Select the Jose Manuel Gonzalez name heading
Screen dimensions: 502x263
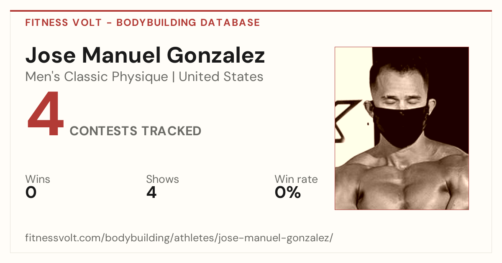tap(145, 56)
